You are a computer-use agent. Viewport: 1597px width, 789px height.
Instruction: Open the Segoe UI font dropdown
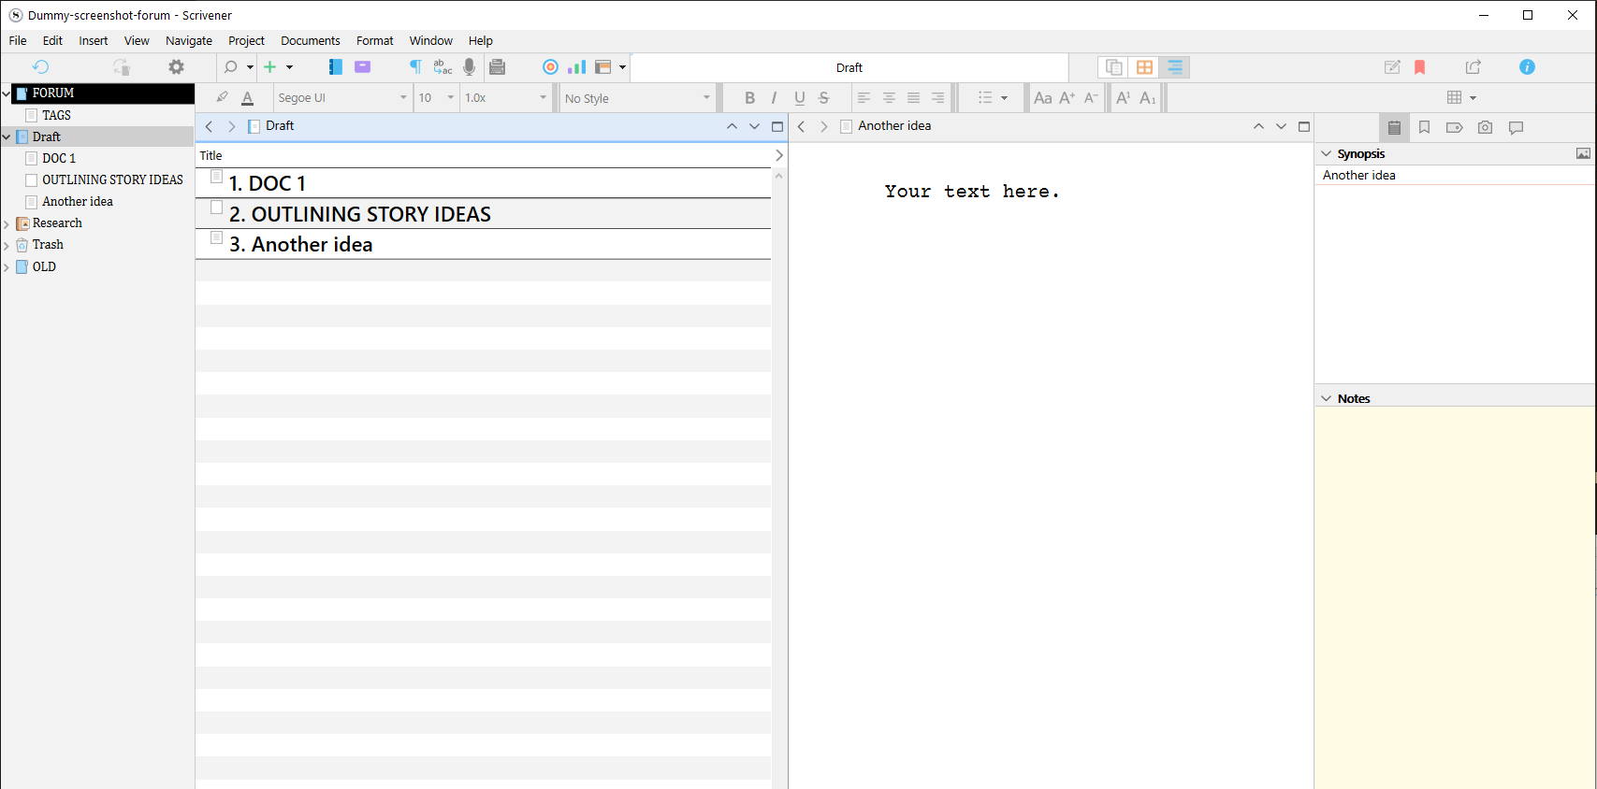[341, 98]
